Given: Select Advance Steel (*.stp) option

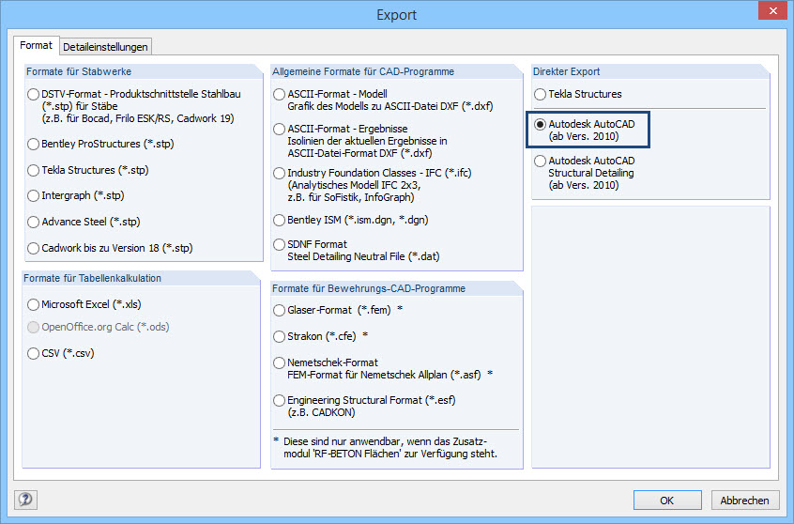Looking at the screenshot, I should pos(35,223).
